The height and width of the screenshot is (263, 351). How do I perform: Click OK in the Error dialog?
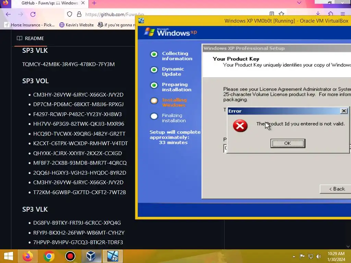point(288,143)
